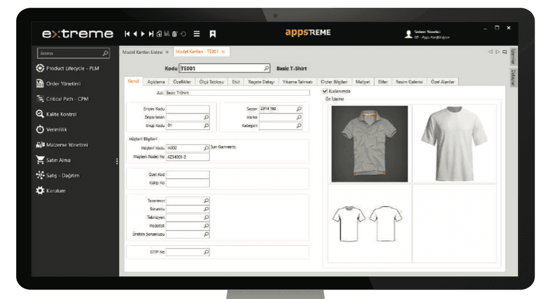Select the Yıkama Talimatı tab
This screenshot has height=299, width=543.
(x=298, y=82)
